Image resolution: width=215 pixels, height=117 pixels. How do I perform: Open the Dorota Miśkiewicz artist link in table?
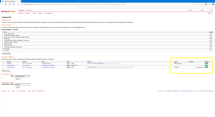[x=46, y=63]
